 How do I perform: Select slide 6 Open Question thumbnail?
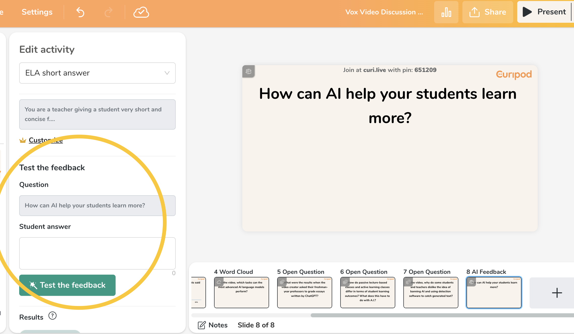(x=368, y=292)
